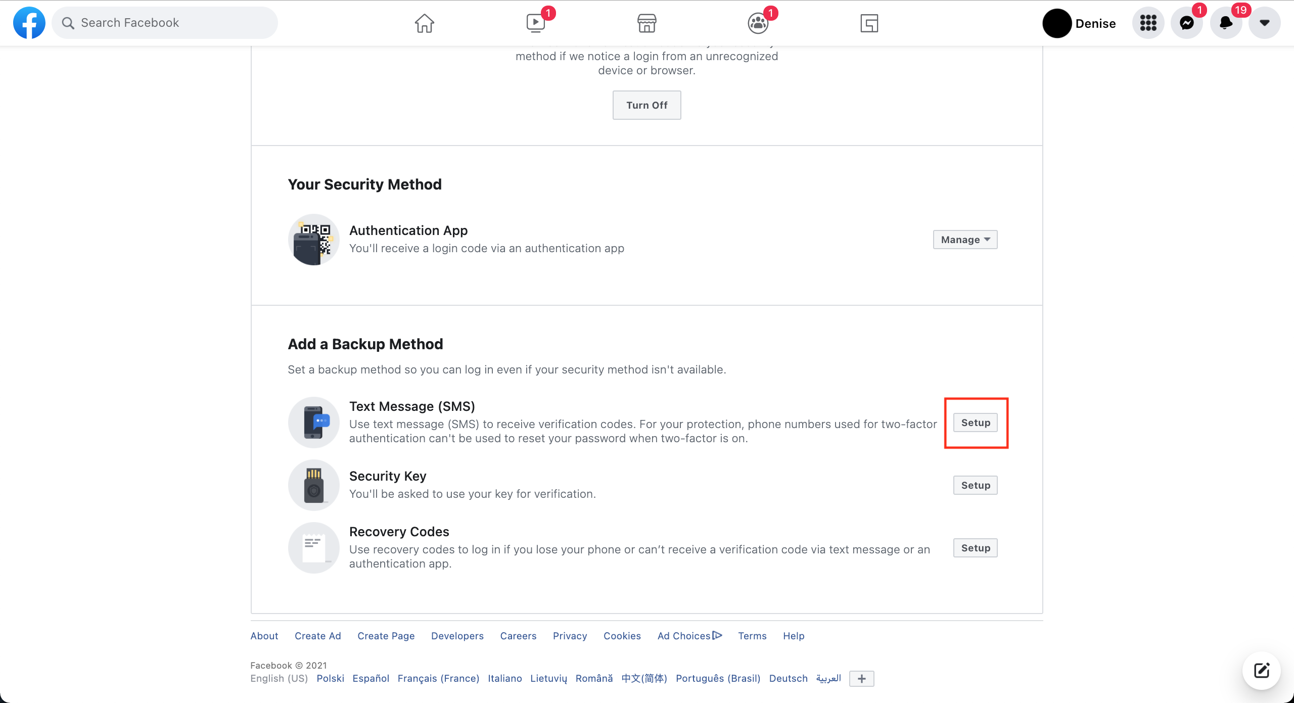Click Setup for Recovery Codes
This screenshot has height=703, width=1294.
[976, 547]
